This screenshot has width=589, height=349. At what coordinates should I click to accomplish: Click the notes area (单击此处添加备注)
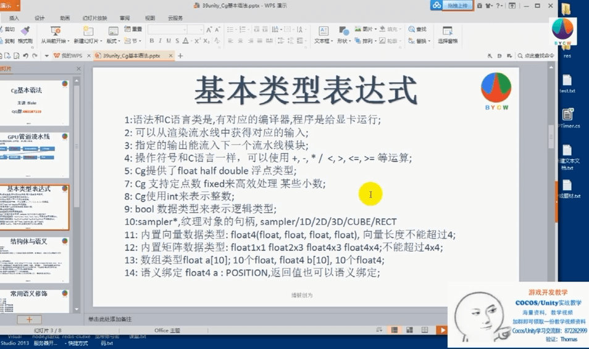click(x=111, y=319)
